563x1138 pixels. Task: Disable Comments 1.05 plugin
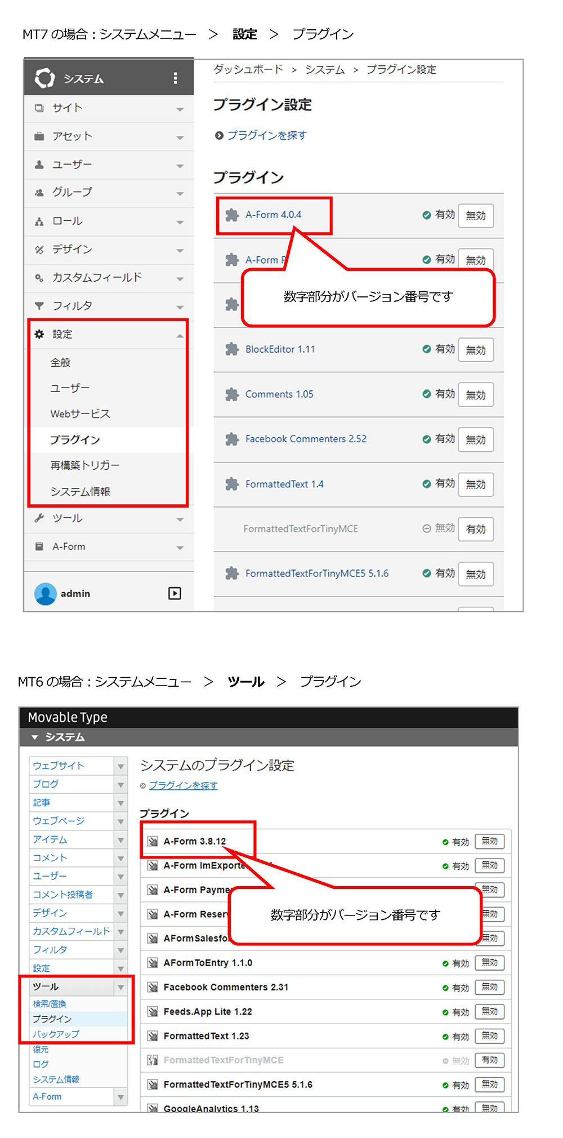[476, 395]
